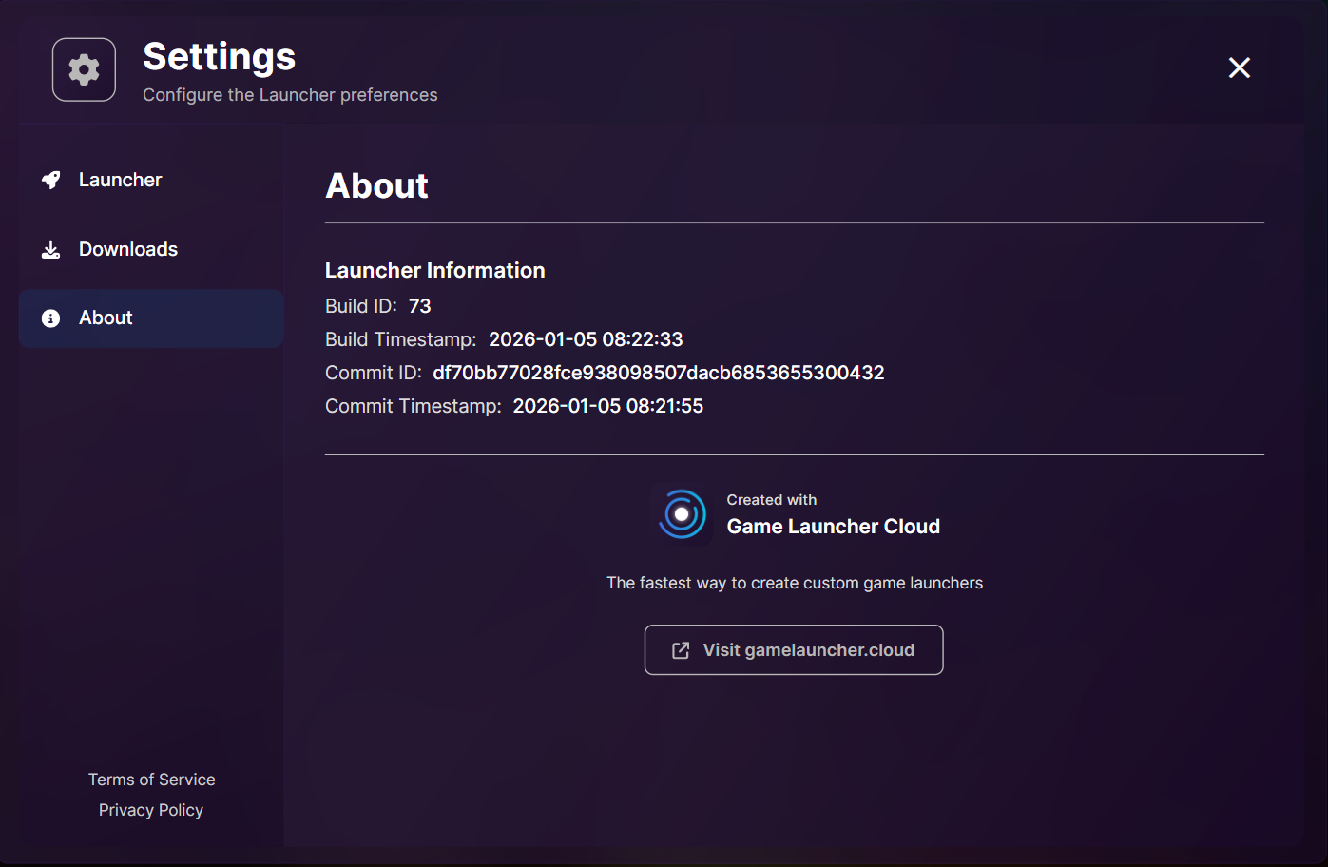
Task: Click the Game Launcher Cloud spiral logo
Action: [682, 514]
